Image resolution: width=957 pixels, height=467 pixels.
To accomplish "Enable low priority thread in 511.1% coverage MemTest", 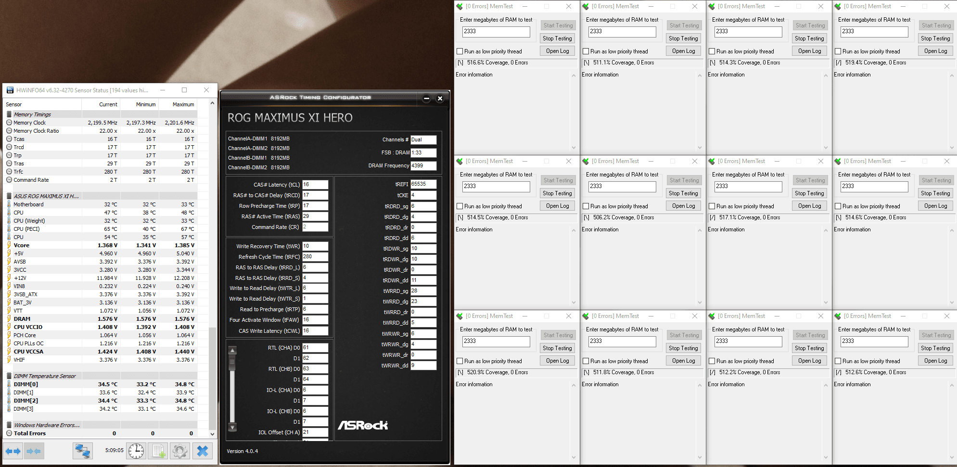I will tap(586, 51).
